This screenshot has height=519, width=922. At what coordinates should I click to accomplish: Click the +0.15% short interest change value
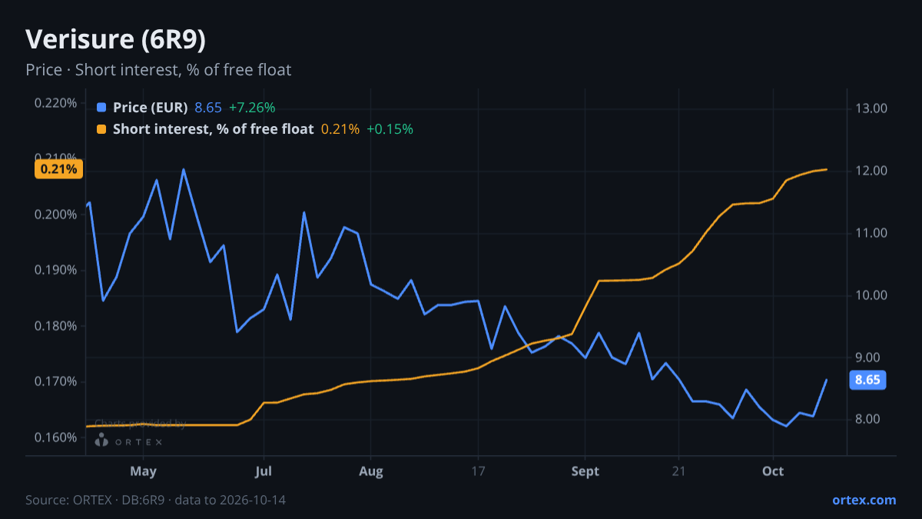coord(390,129)
